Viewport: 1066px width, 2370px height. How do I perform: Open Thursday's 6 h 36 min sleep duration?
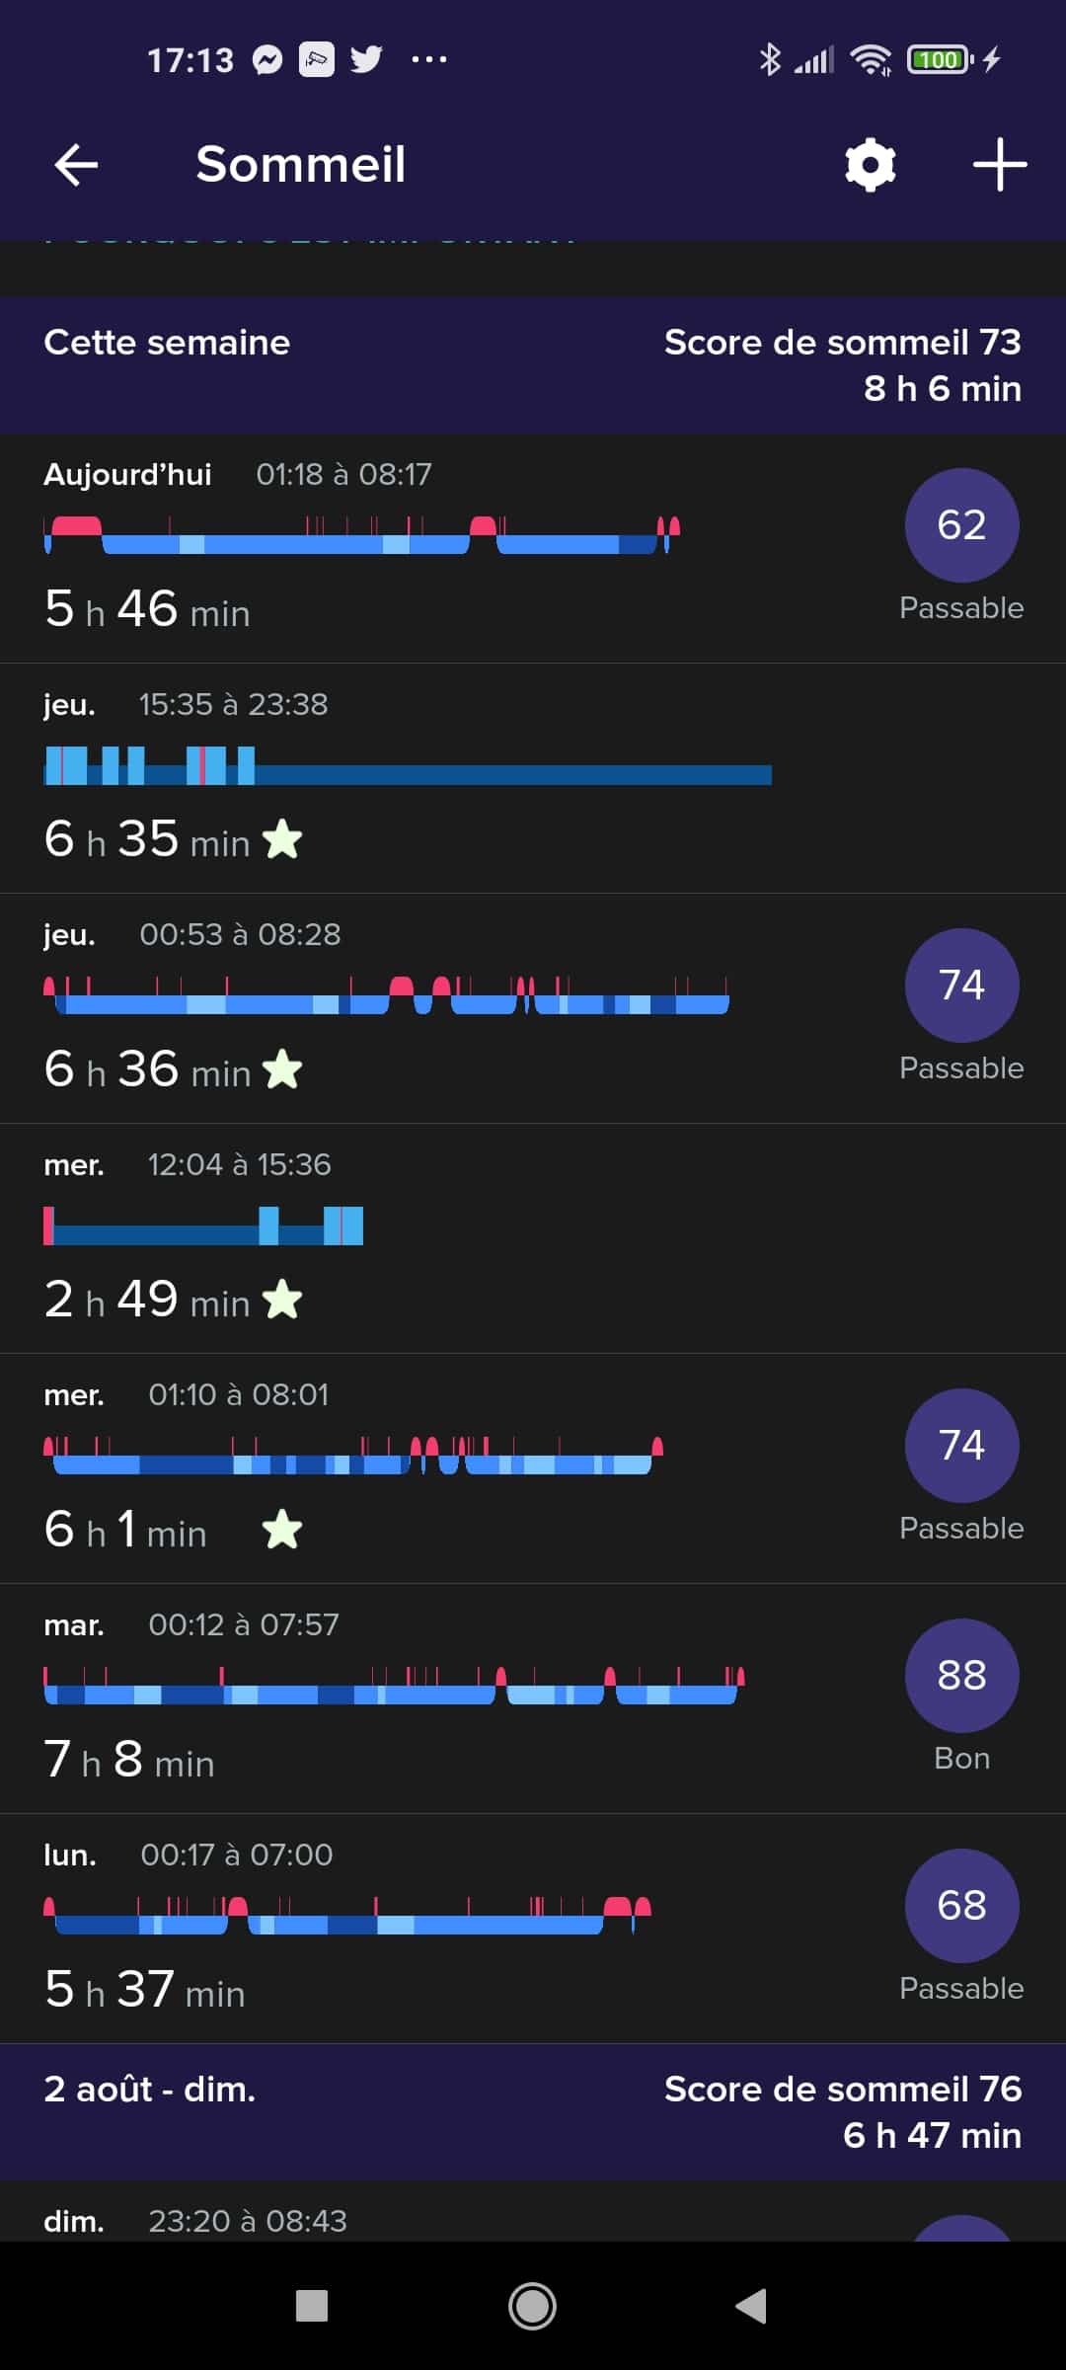[x=148, y=1069]
